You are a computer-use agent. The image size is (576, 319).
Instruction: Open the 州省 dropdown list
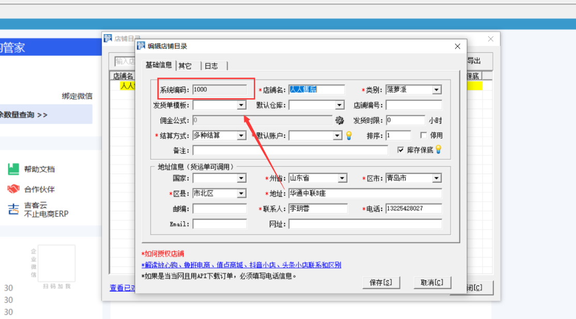[342, 178]
